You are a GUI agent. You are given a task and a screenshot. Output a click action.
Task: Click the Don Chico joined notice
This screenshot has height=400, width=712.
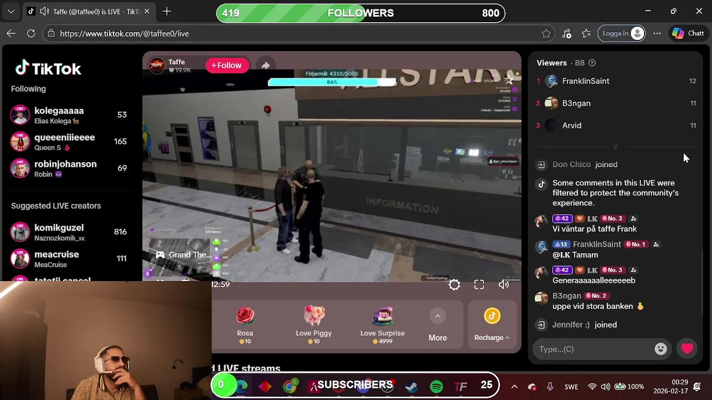(x=585, y=164)
